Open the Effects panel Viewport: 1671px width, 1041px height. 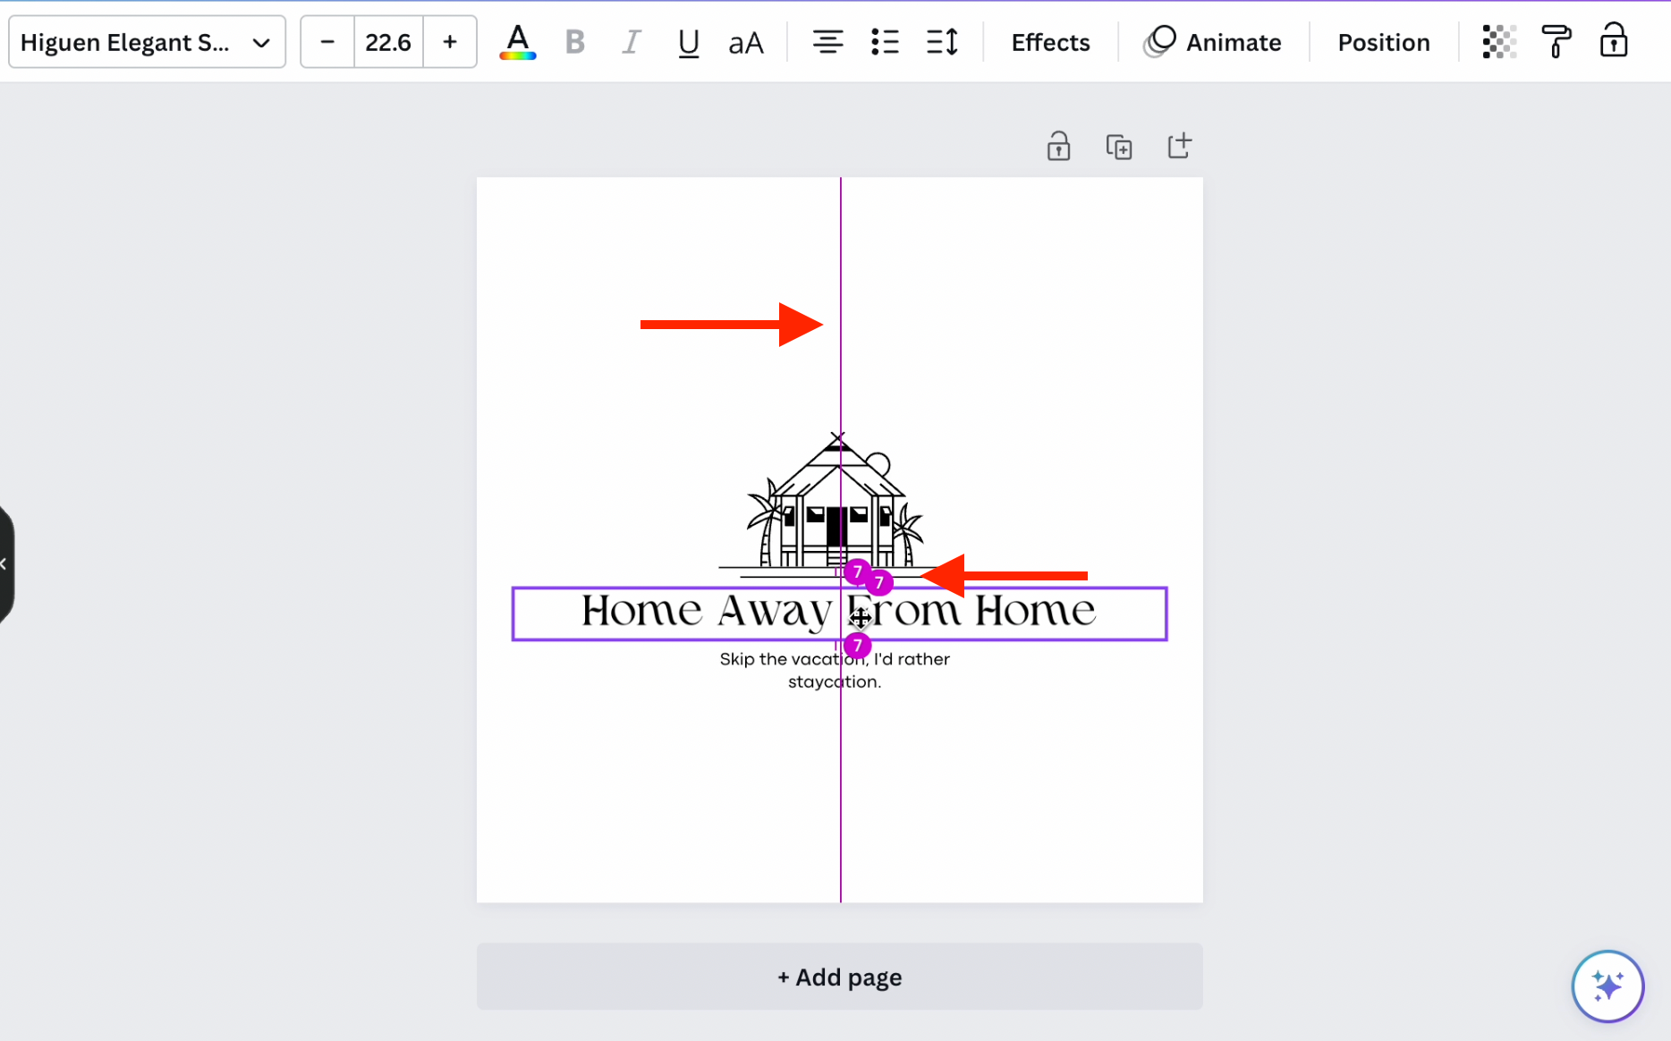1050,42
